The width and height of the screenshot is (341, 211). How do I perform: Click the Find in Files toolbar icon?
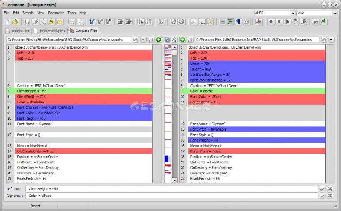[x=210, y=22]
